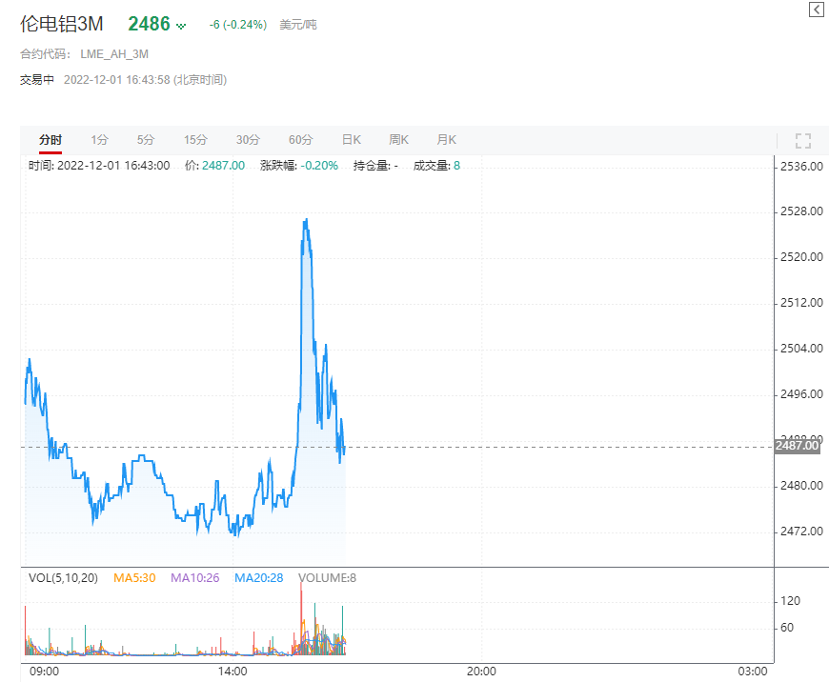Image resolution: width=829 pixels, height=682 pixels.
Task: Switch to the 月K monthly chart
Action: pos(446,139)
